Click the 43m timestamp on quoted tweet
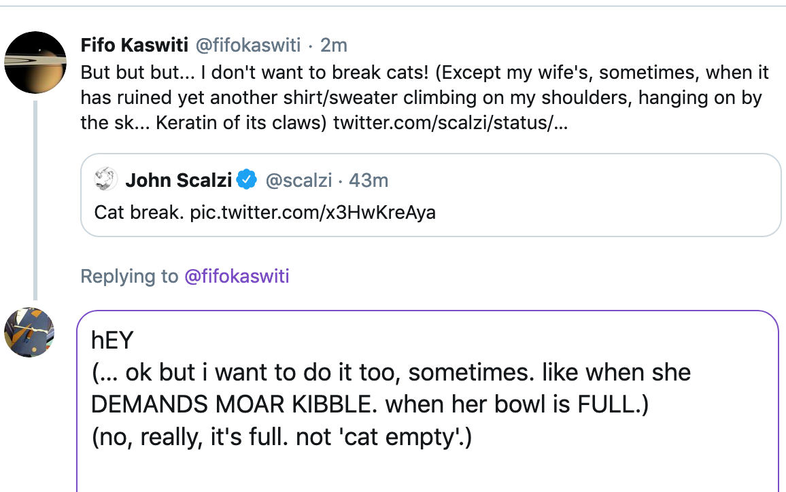This screenshot has height=492, width=786. point(369,180)
